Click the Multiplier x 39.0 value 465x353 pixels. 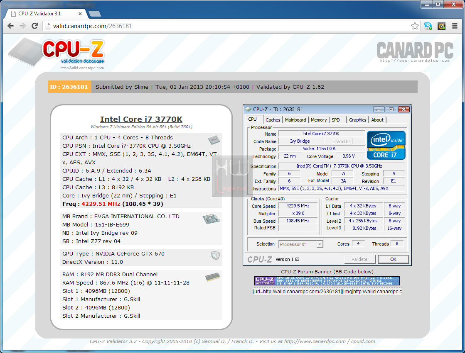pos(298,213)
